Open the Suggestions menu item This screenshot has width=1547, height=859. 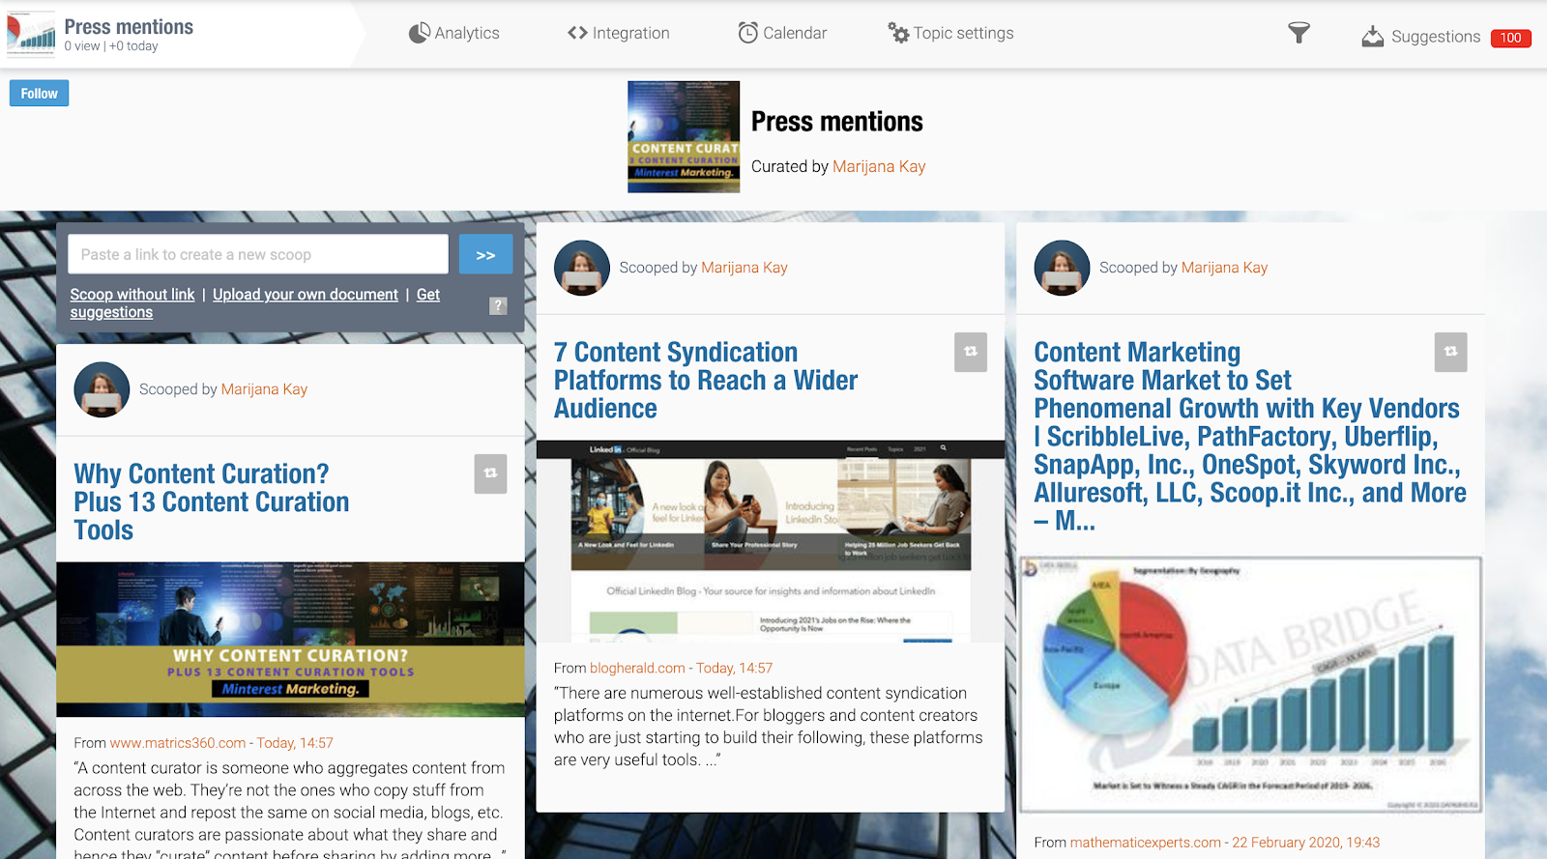1436,37
